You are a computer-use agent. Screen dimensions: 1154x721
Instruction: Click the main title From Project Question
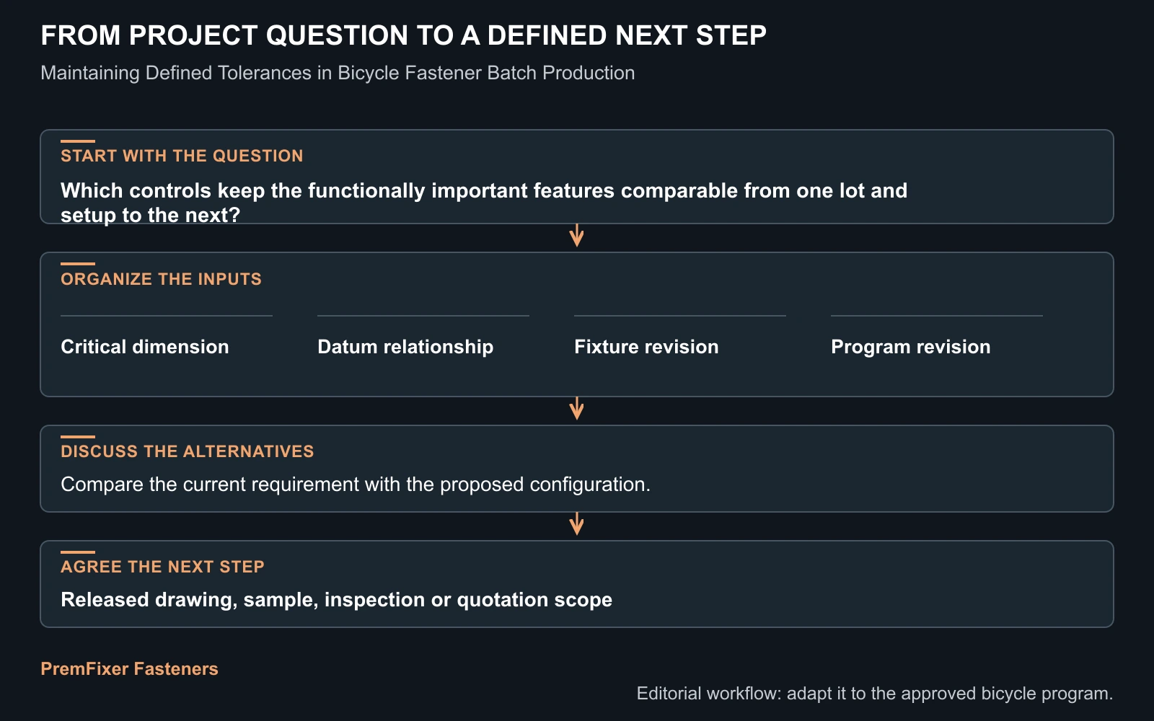pyautogui.click(x=403, y=35)
